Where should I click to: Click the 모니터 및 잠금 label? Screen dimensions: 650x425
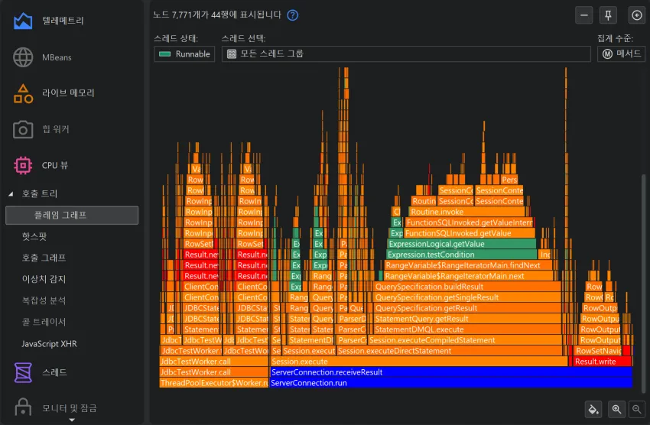(70, 408)
